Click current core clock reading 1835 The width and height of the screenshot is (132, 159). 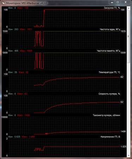(123, 31)
